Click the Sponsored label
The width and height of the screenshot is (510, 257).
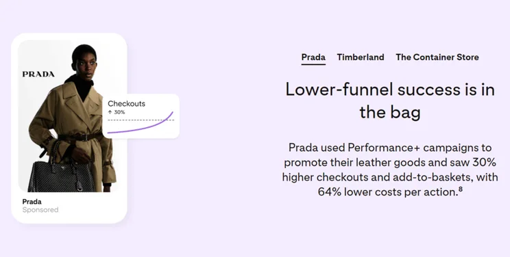click(40, 210)
